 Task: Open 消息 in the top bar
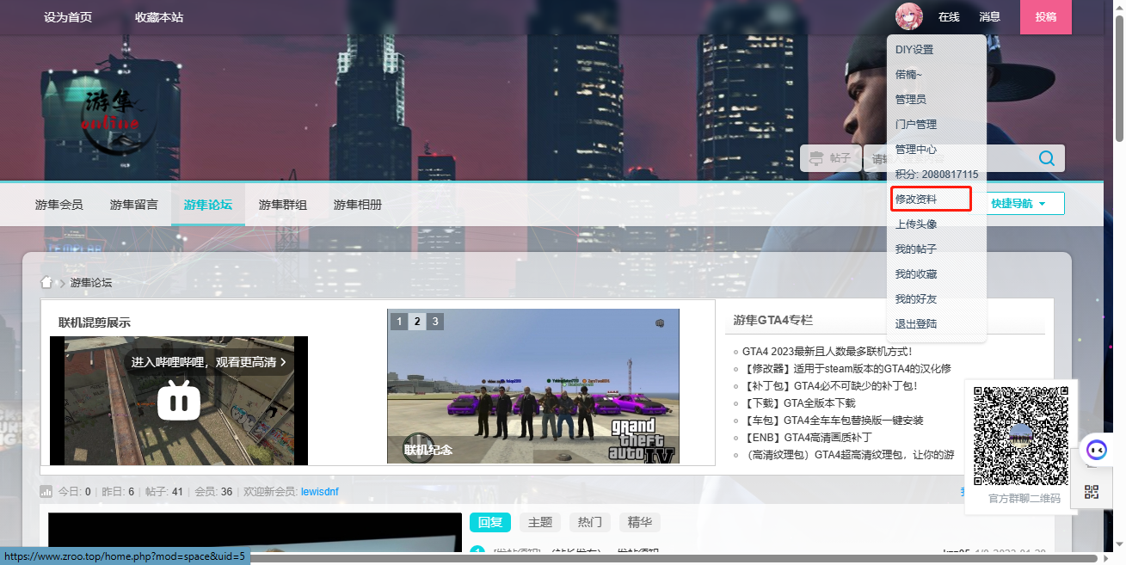click(989, 17)
